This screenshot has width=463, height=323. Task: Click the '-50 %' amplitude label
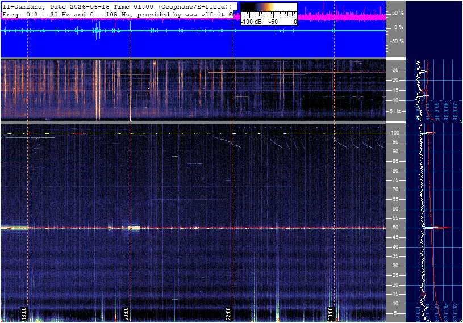pyautogui.click(x=397, y=41)
